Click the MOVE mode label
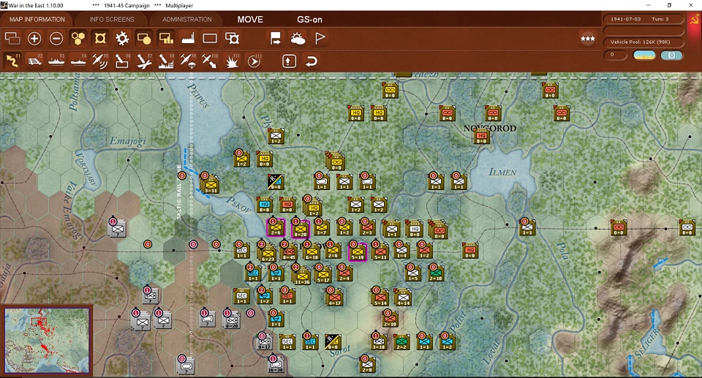The image size is (702, 378). [x=250, y=20]
